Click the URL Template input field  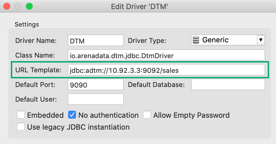166,70
